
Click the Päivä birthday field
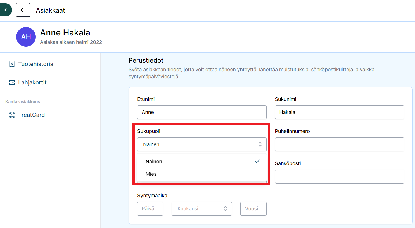(x=150, y=209)
